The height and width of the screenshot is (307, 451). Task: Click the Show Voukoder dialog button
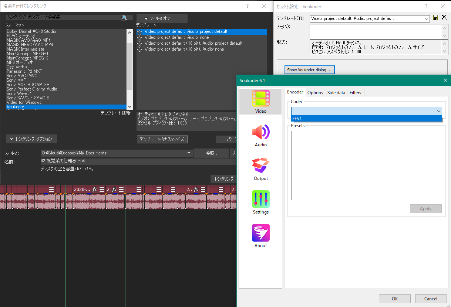pyautogui.click(x=309, y=70)
